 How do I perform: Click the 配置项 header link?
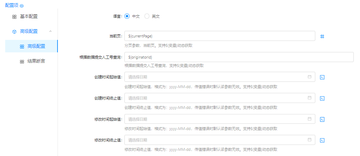[12, 6]
